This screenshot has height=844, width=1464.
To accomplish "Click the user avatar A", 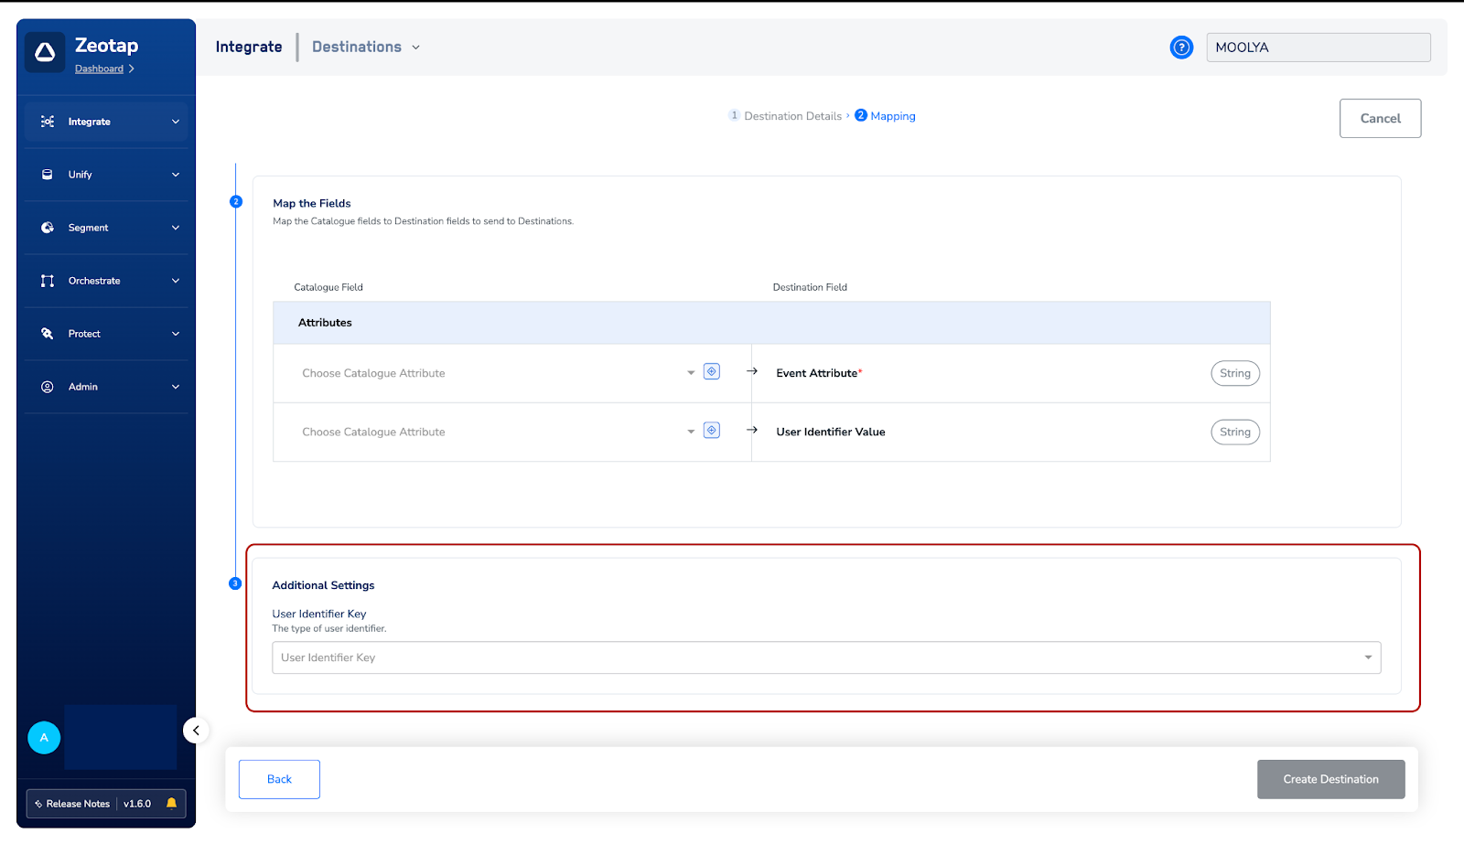I will [44, 738].
